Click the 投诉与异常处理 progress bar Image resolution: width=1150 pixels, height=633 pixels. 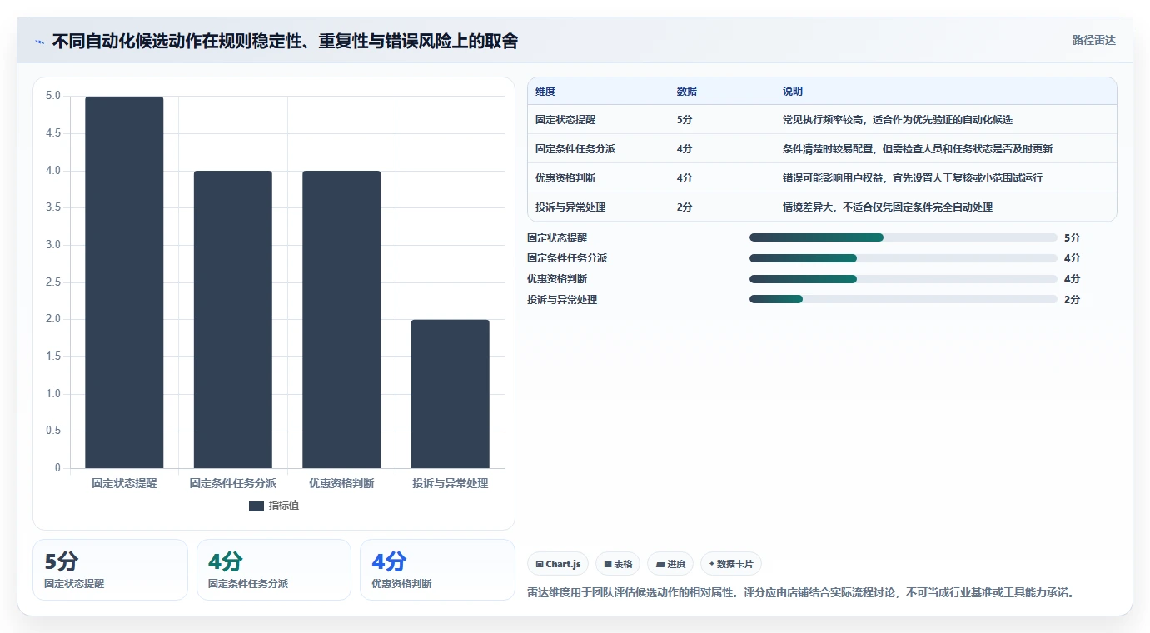click(x=904, y=299)
